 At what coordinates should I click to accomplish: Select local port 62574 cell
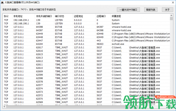click(x=39, y=89)
